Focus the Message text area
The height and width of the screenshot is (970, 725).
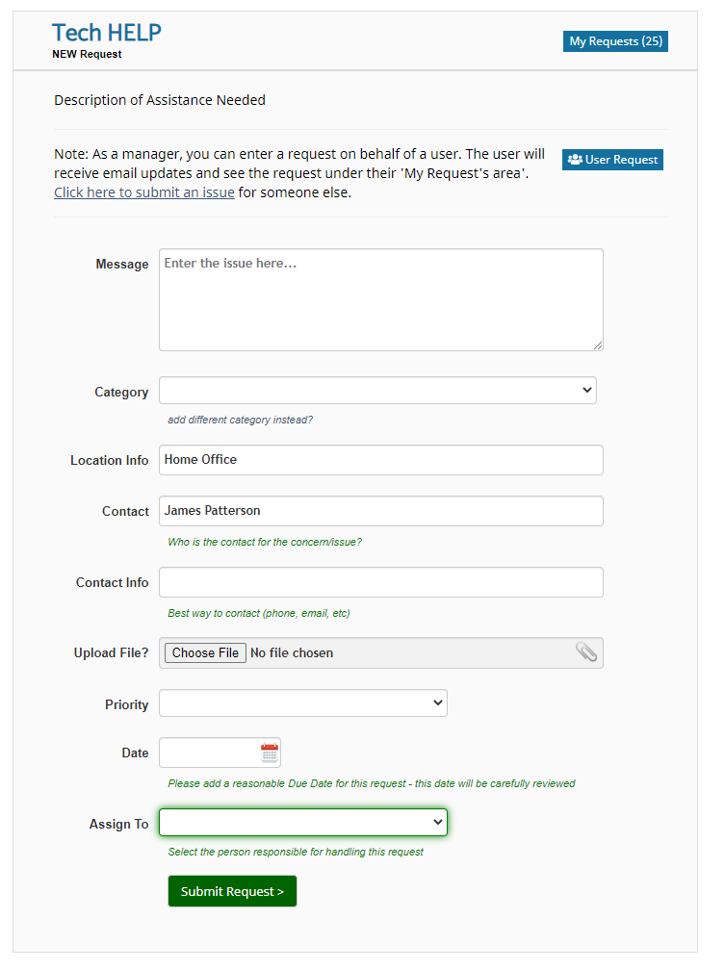[380, 300]
